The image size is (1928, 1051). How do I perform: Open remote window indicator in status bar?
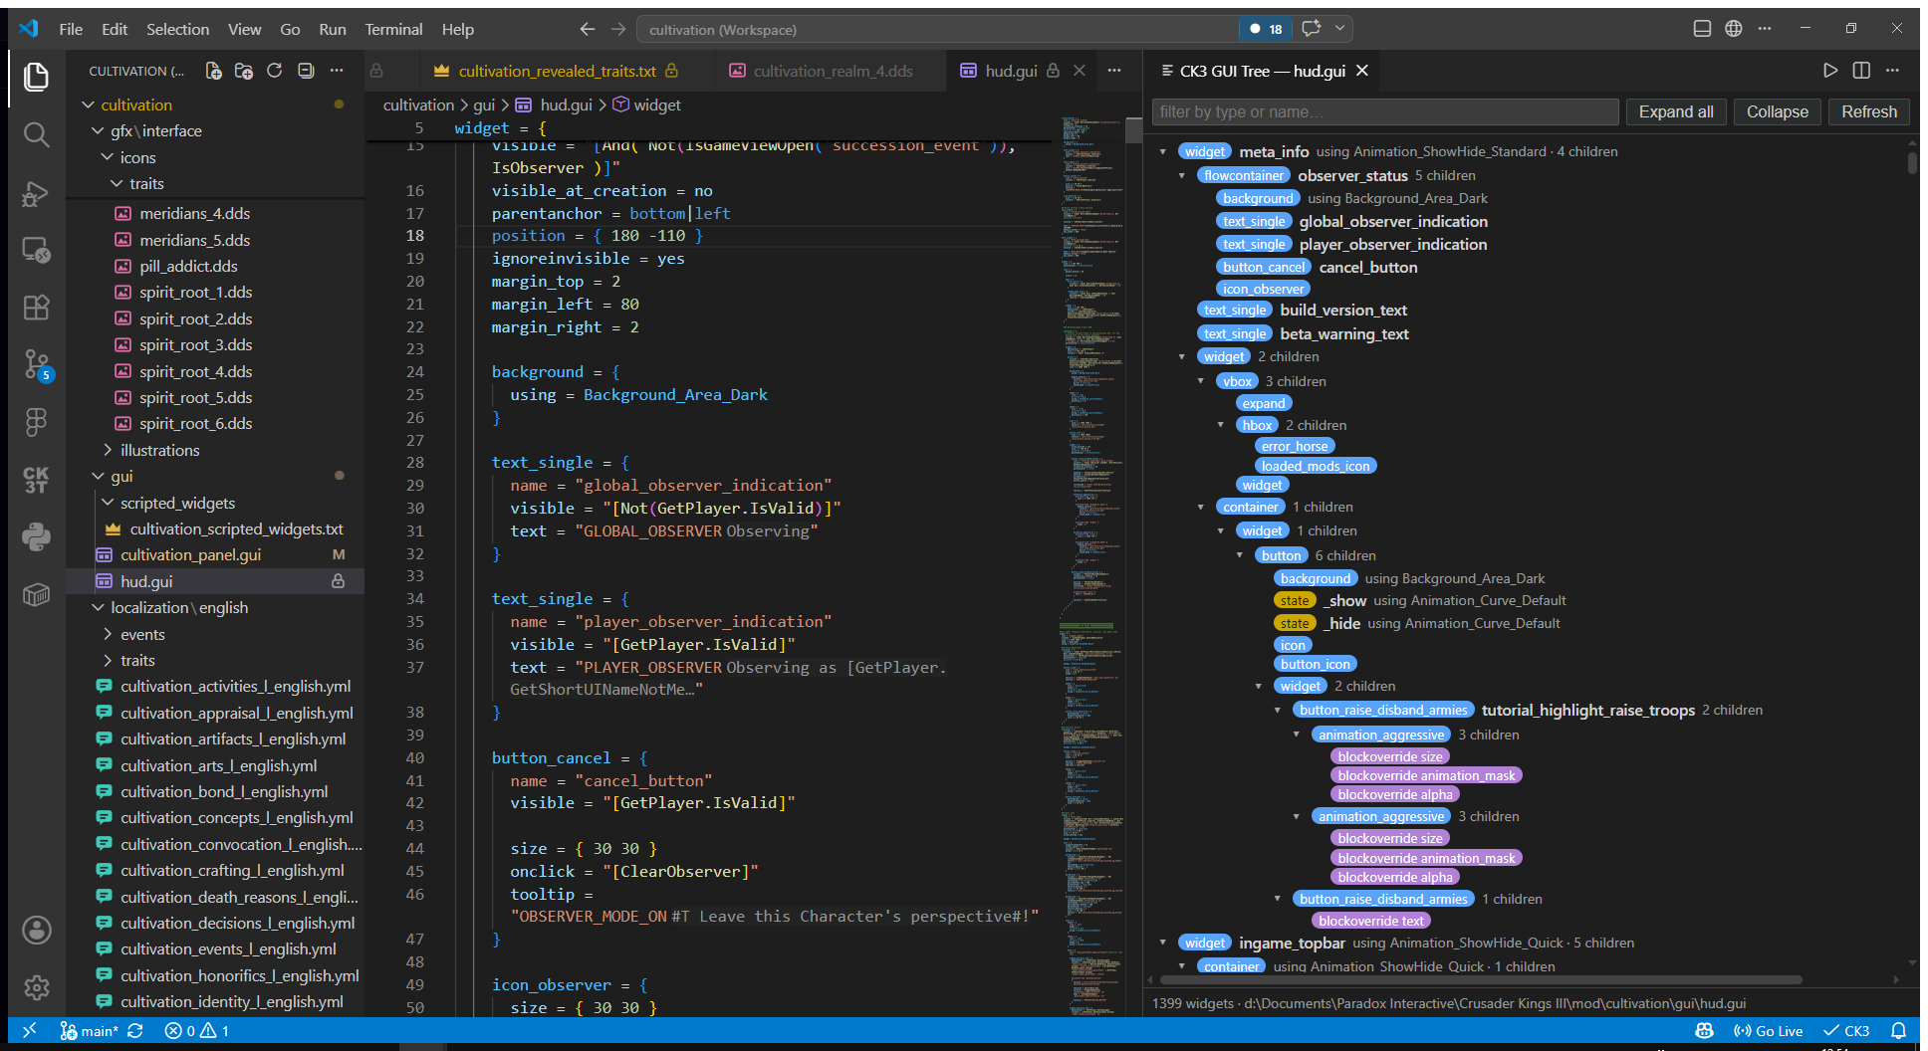(x=29, y=1030)
